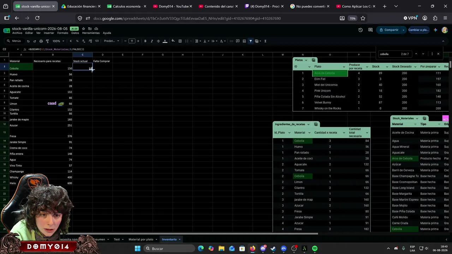Expand Ingredientes_de_recetas table dropdown
The height and width of the screenshot is (254, 452).
[x=308, y=124]
